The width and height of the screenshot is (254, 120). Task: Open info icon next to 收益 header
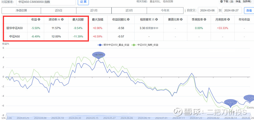pos(39,19)
